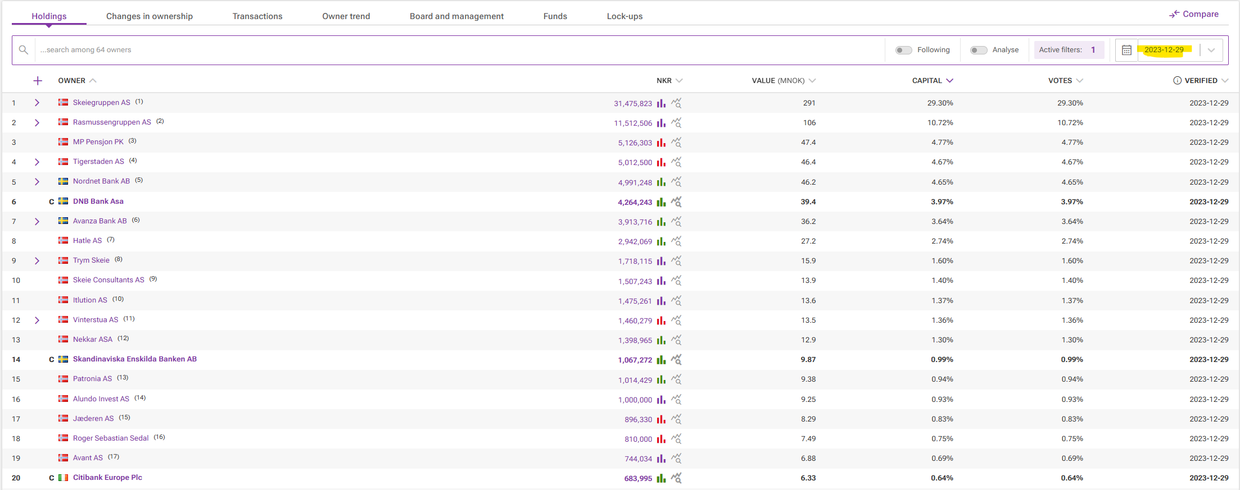Click the 2023-12-29 date field

click(x=1164, y=50)
